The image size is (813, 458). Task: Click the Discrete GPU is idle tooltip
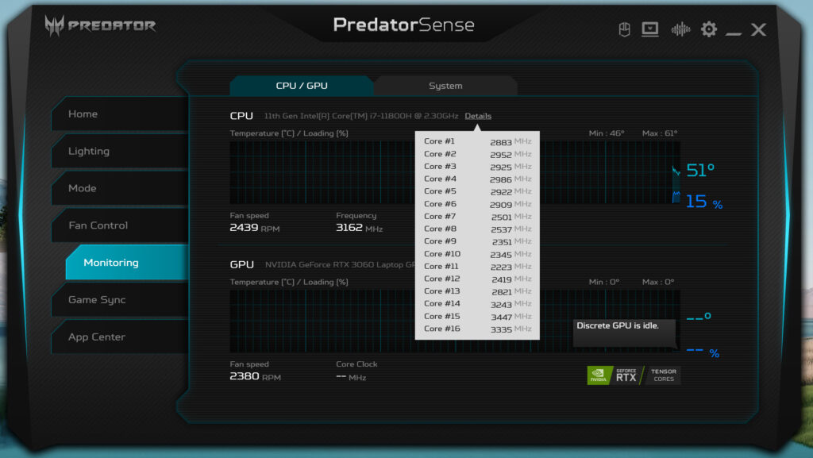pos(624,332)
